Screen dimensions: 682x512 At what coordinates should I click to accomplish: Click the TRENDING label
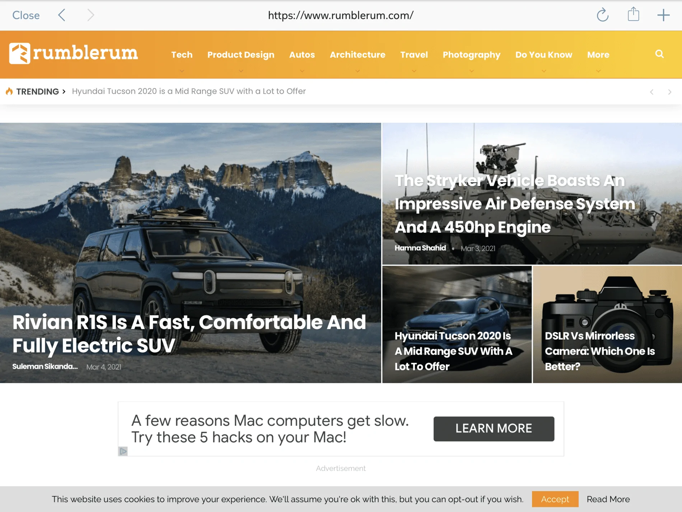tap(37, 92)
